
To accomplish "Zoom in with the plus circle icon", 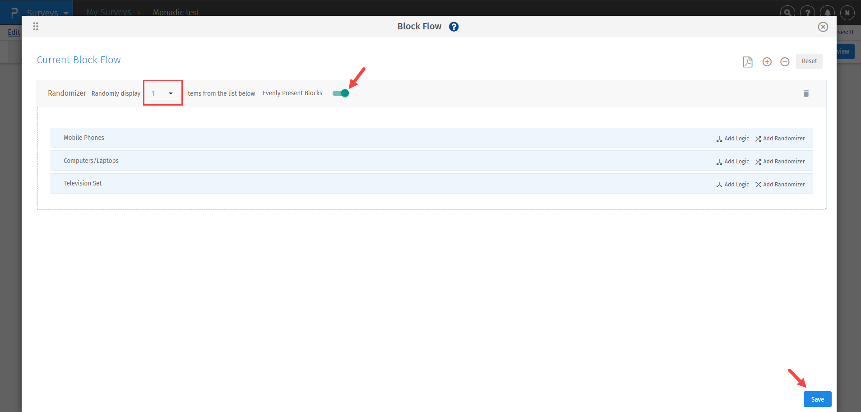I will point(767,62).
